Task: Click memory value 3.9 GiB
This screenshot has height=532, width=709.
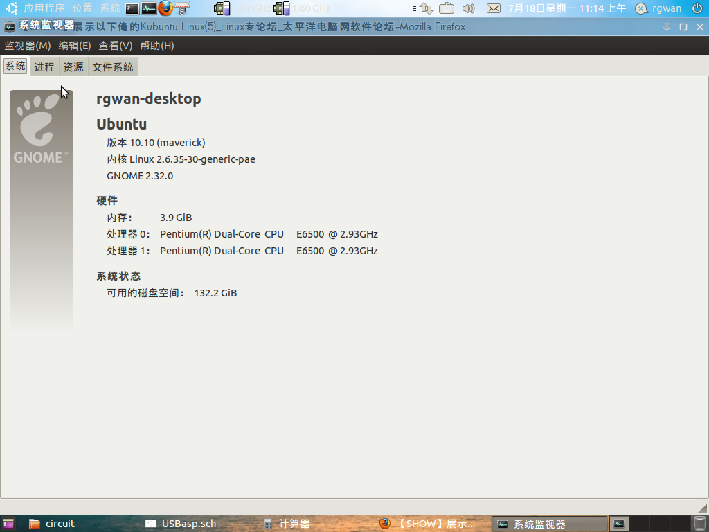Action: [x=176, y=218]
